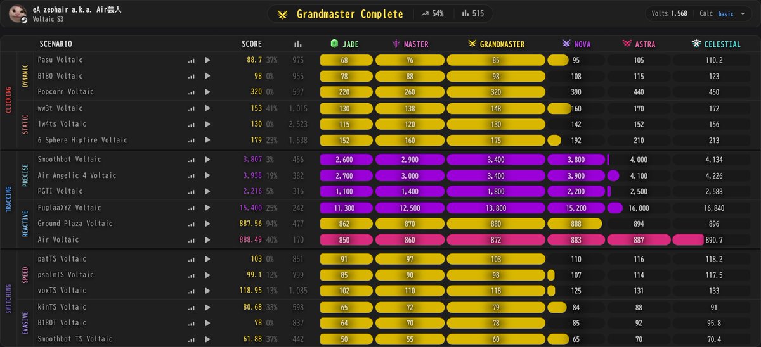
Task: Select the ASTRA rank column header
Action: [639, 44]
